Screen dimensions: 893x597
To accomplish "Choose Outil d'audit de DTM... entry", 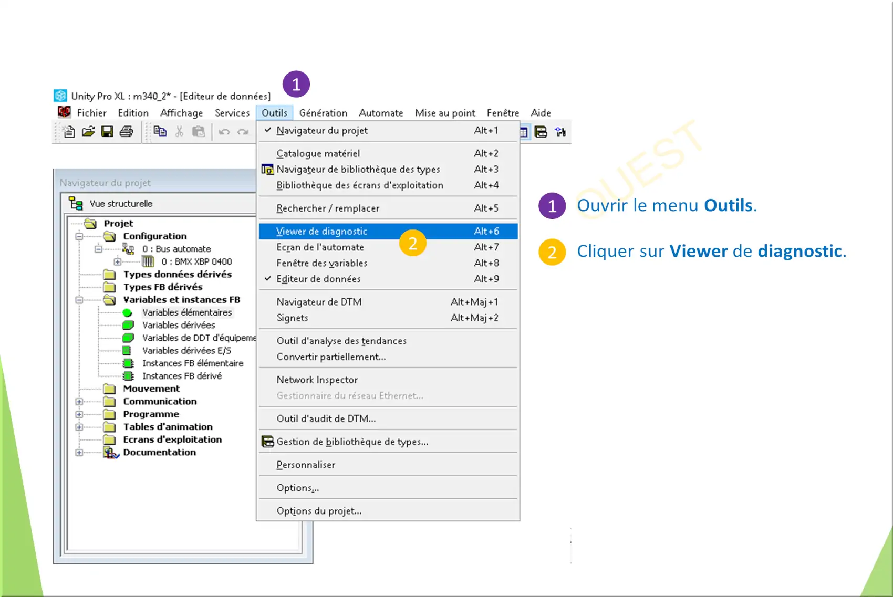I will coord(388,418).
